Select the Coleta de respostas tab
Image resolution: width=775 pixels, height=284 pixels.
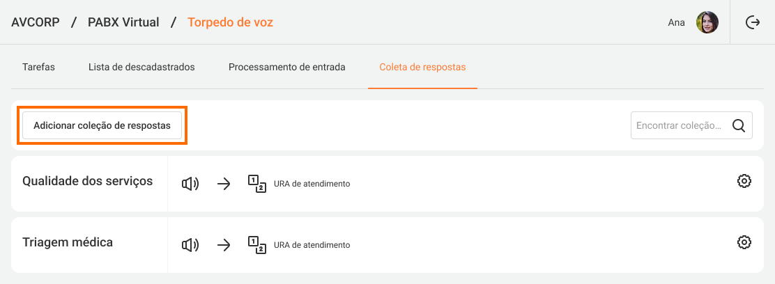[422, 68]
